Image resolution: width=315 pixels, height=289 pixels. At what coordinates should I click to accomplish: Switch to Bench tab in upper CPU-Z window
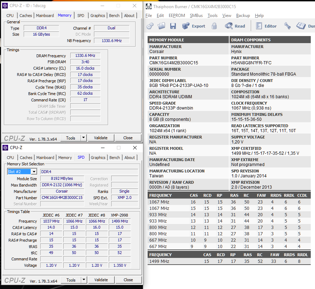[x=114, y=16]
